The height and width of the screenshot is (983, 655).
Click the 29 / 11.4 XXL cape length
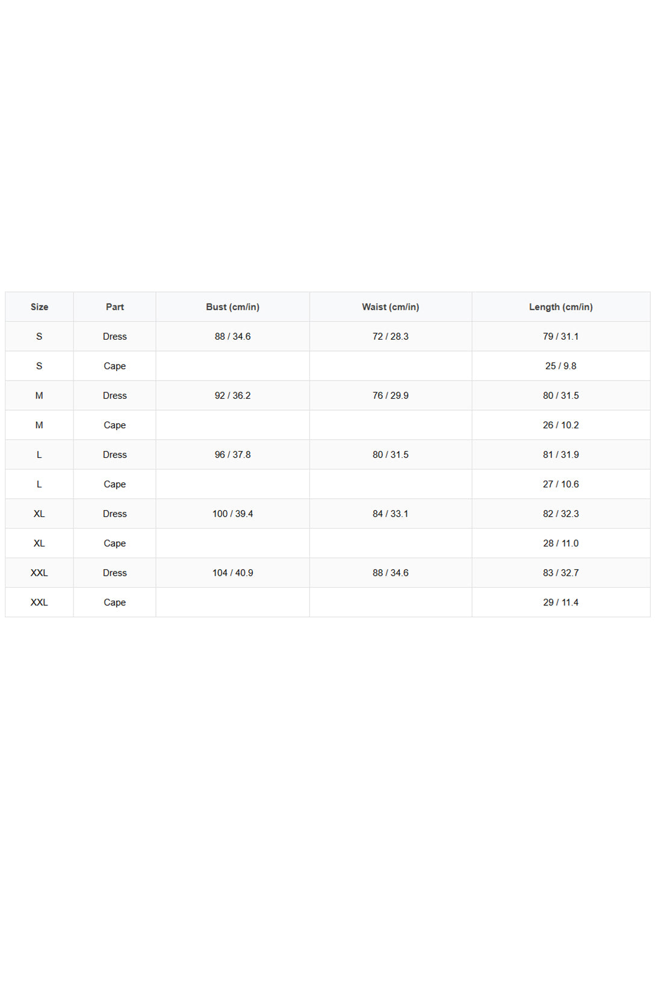(560, 602)
